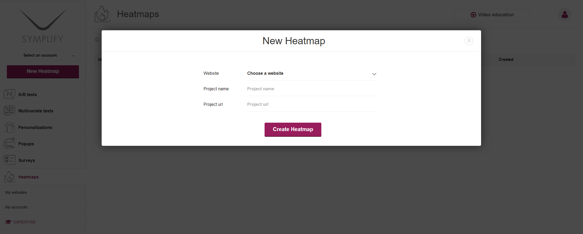Screen dimensions: 583x234
Task: Click the Project name input field
Action: [x=313, y=89]
